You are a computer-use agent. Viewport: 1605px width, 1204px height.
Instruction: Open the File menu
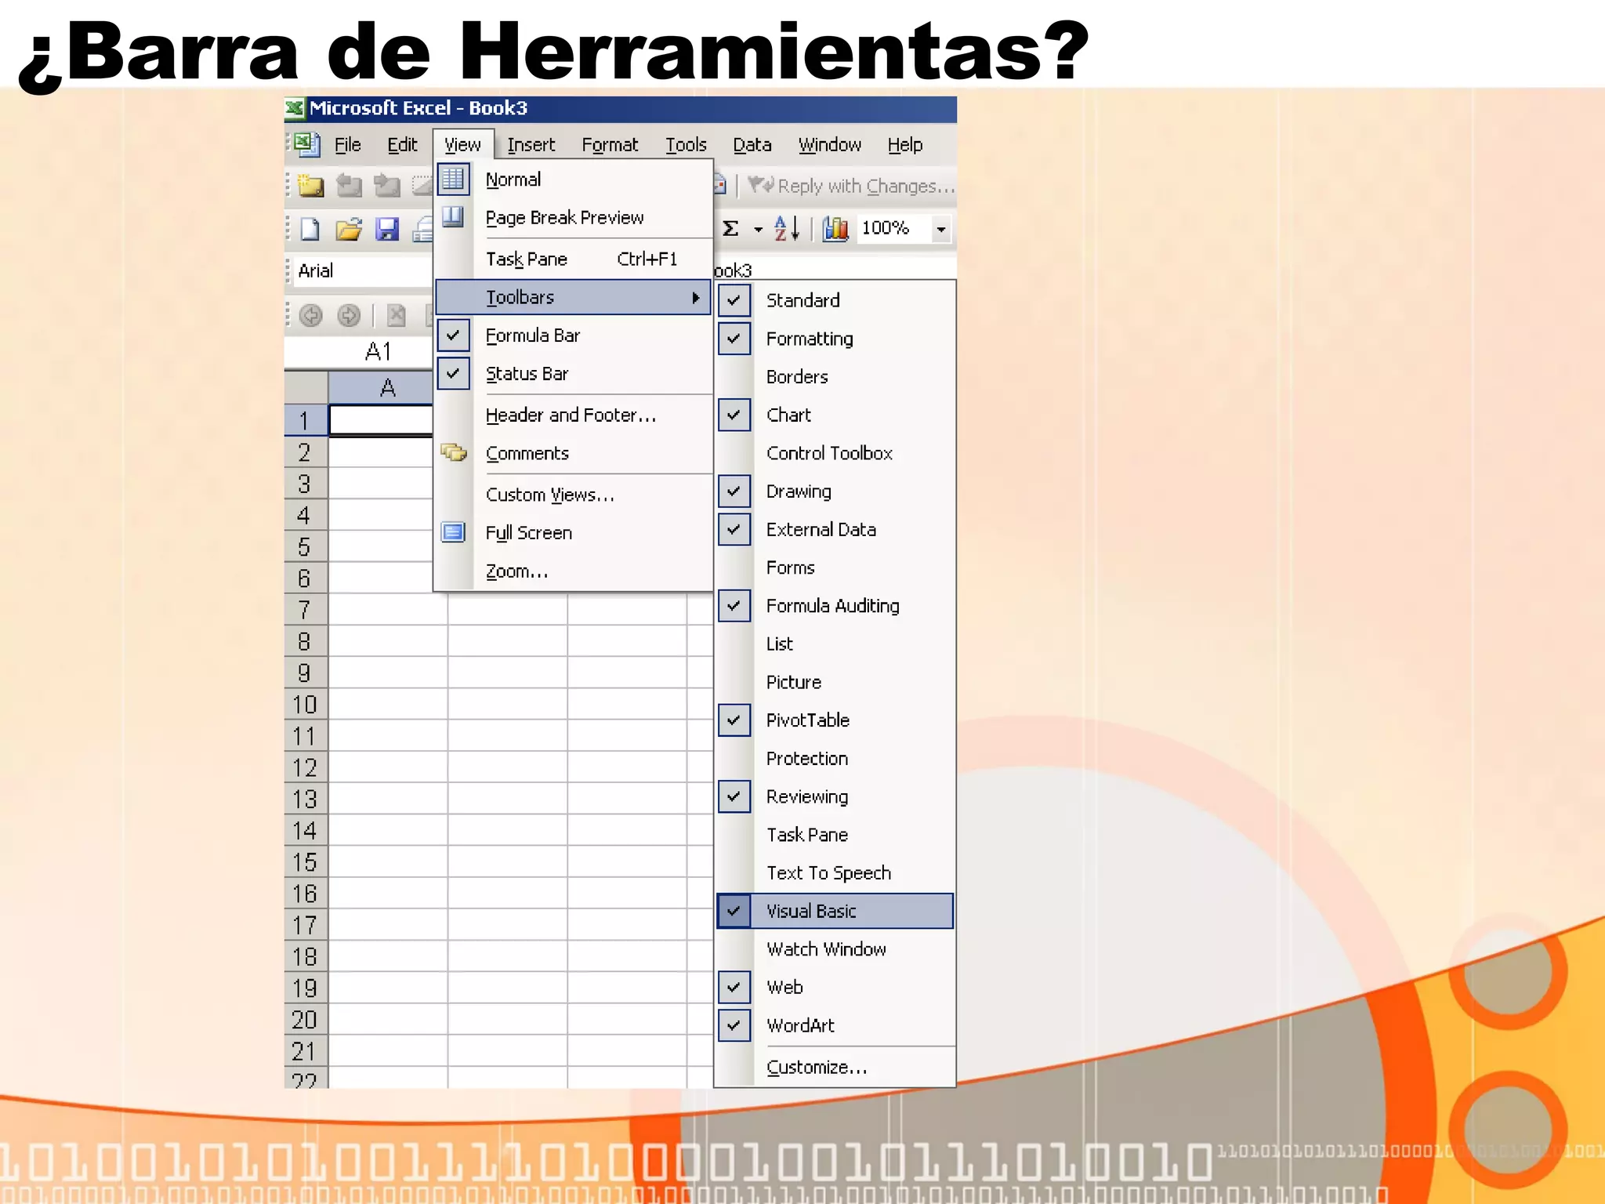point(348,145)
